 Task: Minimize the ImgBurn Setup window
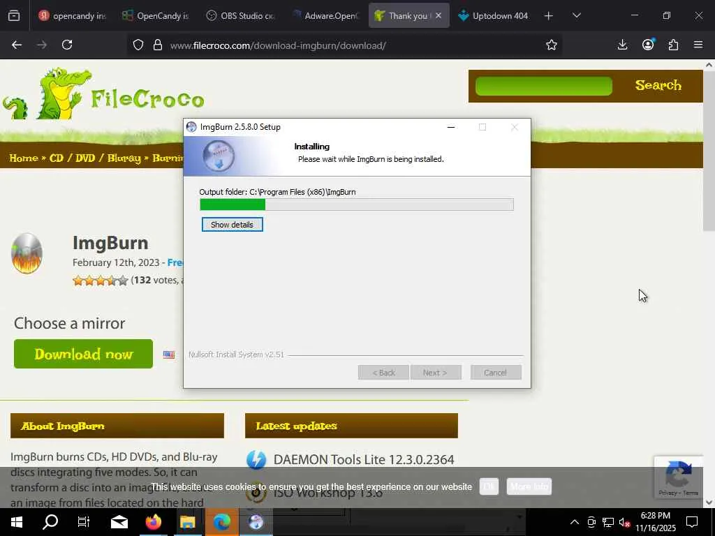[451, 127]
